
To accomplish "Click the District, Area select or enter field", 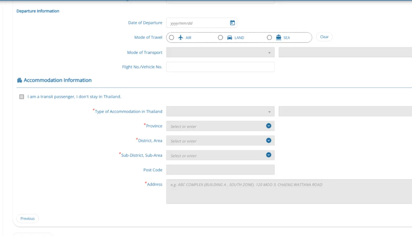I will [220, 140].
